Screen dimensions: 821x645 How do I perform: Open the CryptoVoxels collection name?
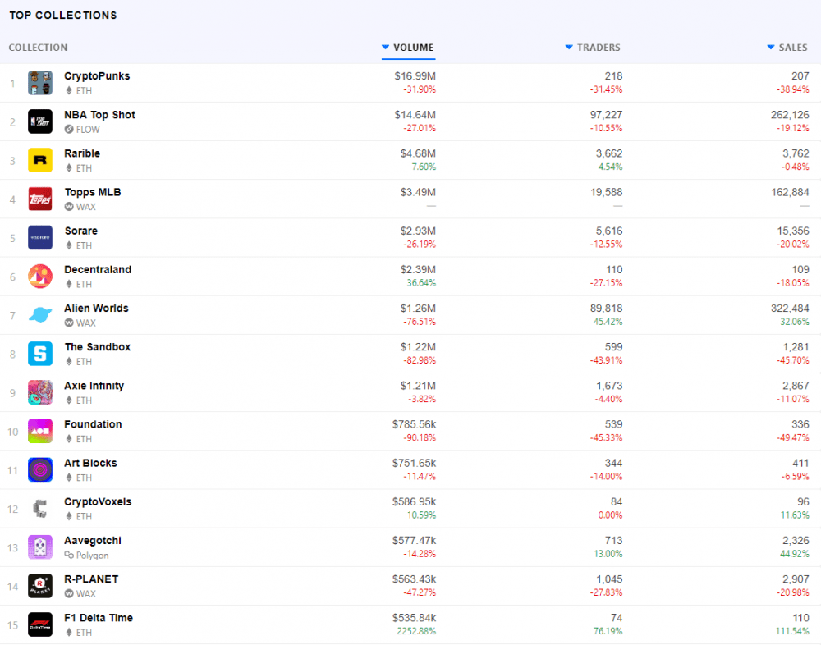click(98, 502)
